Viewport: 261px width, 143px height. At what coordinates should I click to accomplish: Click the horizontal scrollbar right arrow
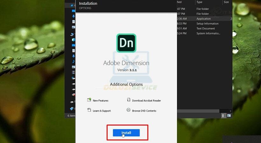pos(230,111)
